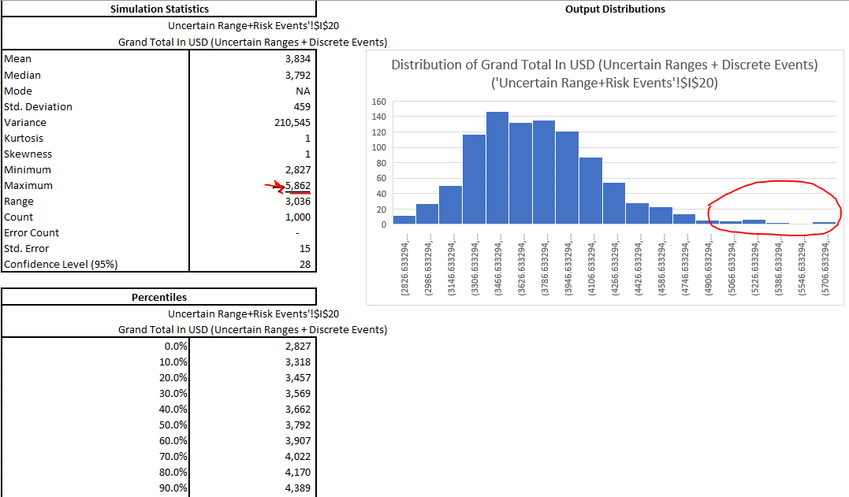Select a bar inside the red circled region
The image size is (849, 497).
coord(753,222)
